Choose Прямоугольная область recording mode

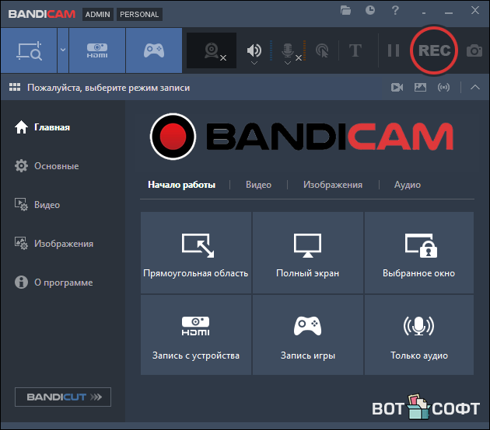(x=196, y=252)
